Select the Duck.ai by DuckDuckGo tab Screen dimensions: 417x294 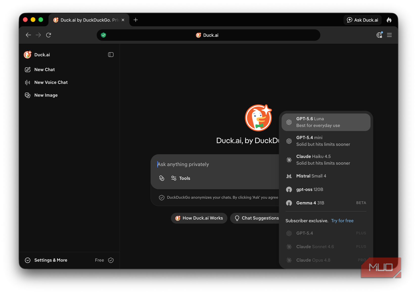(89, 20)
